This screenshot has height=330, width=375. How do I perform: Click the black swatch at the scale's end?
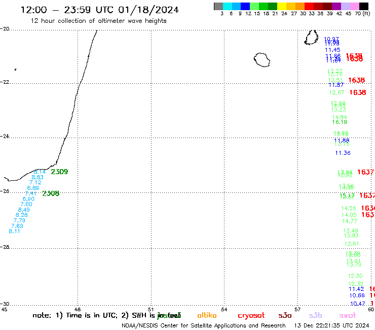[x=364, y=6]
